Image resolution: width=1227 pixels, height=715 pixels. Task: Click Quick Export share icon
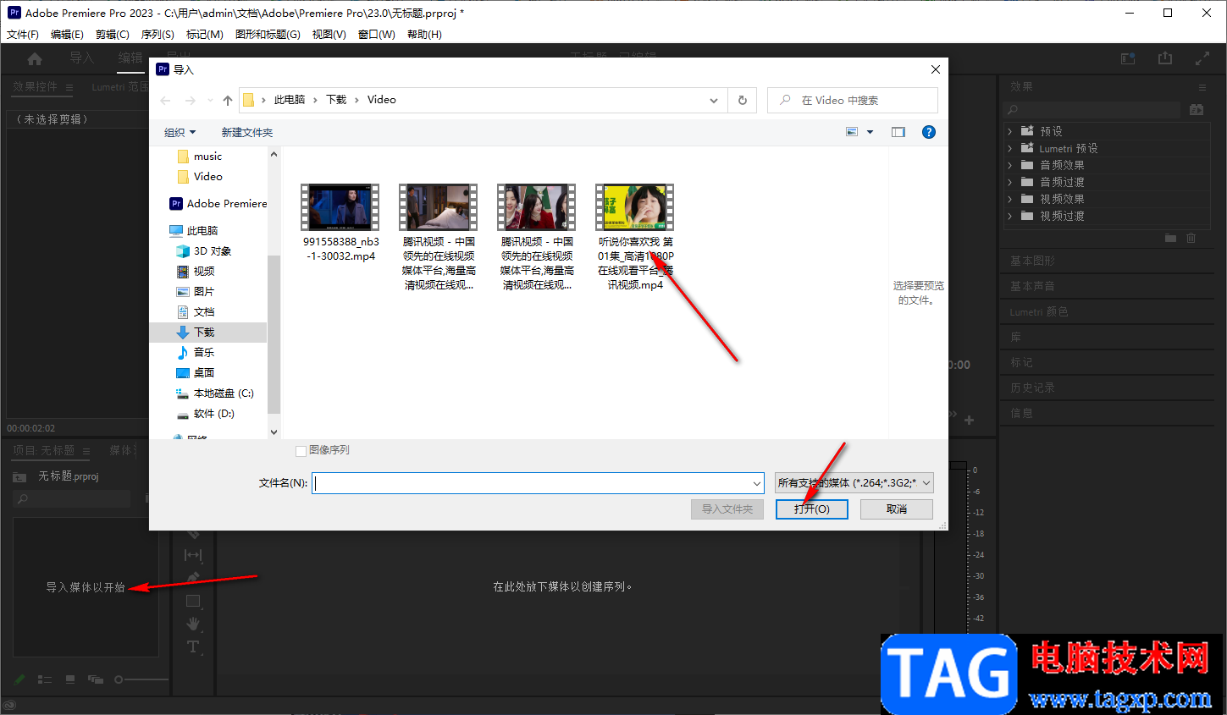pyautogui.click(x=1165, y=58)
